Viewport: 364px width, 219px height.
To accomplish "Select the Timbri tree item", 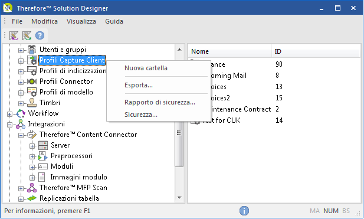I will tap(50, 103).
